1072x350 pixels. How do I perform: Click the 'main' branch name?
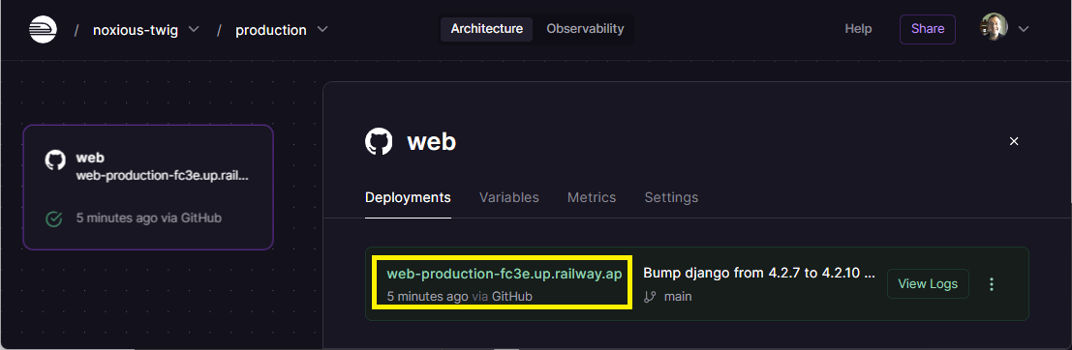(x=678, y=297)
